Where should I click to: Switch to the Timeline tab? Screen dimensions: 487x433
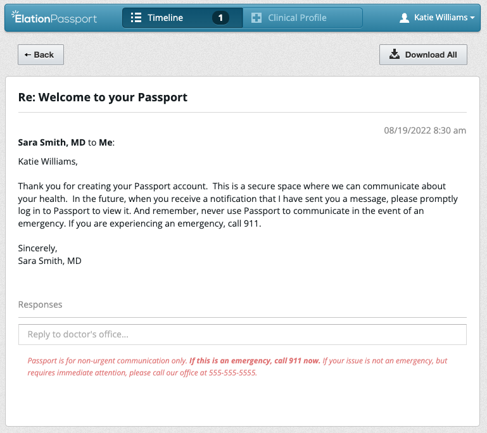[x=182, y=18]
